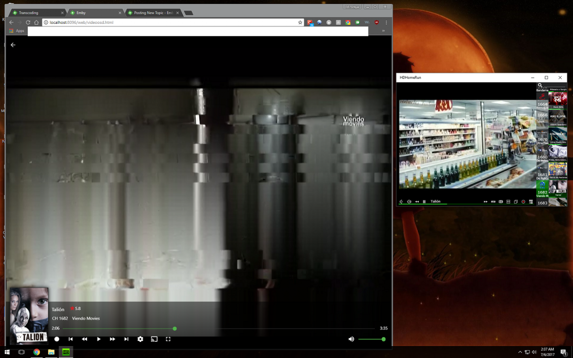
Task: Reload the page in Chrome
Action: click(28, 22)
